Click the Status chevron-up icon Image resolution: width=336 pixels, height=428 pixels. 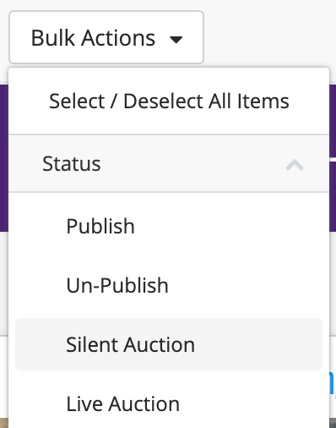point(295,165)
